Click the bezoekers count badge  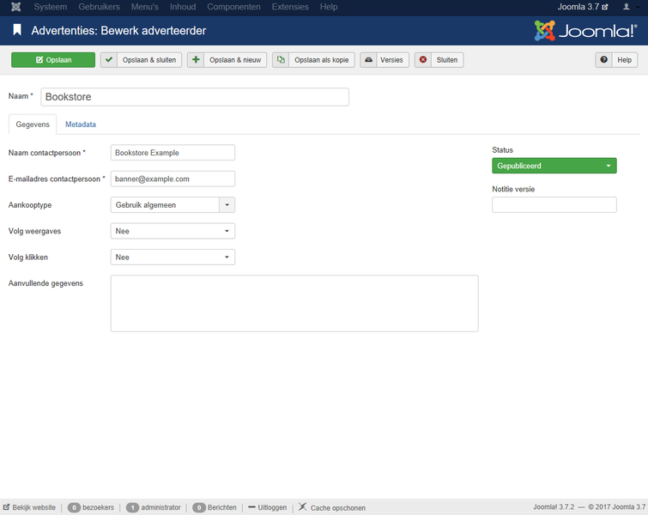(74, 507)
